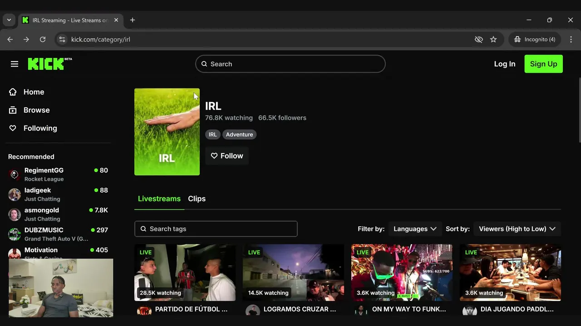Open a new browser tab
The image size is (581, 326).
point(133,20)
